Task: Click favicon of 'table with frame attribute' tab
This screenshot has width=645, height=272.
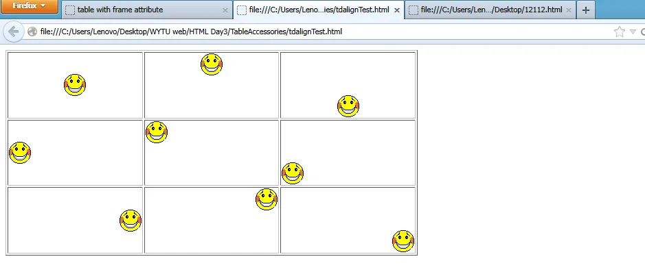Action: click(70, 10)
